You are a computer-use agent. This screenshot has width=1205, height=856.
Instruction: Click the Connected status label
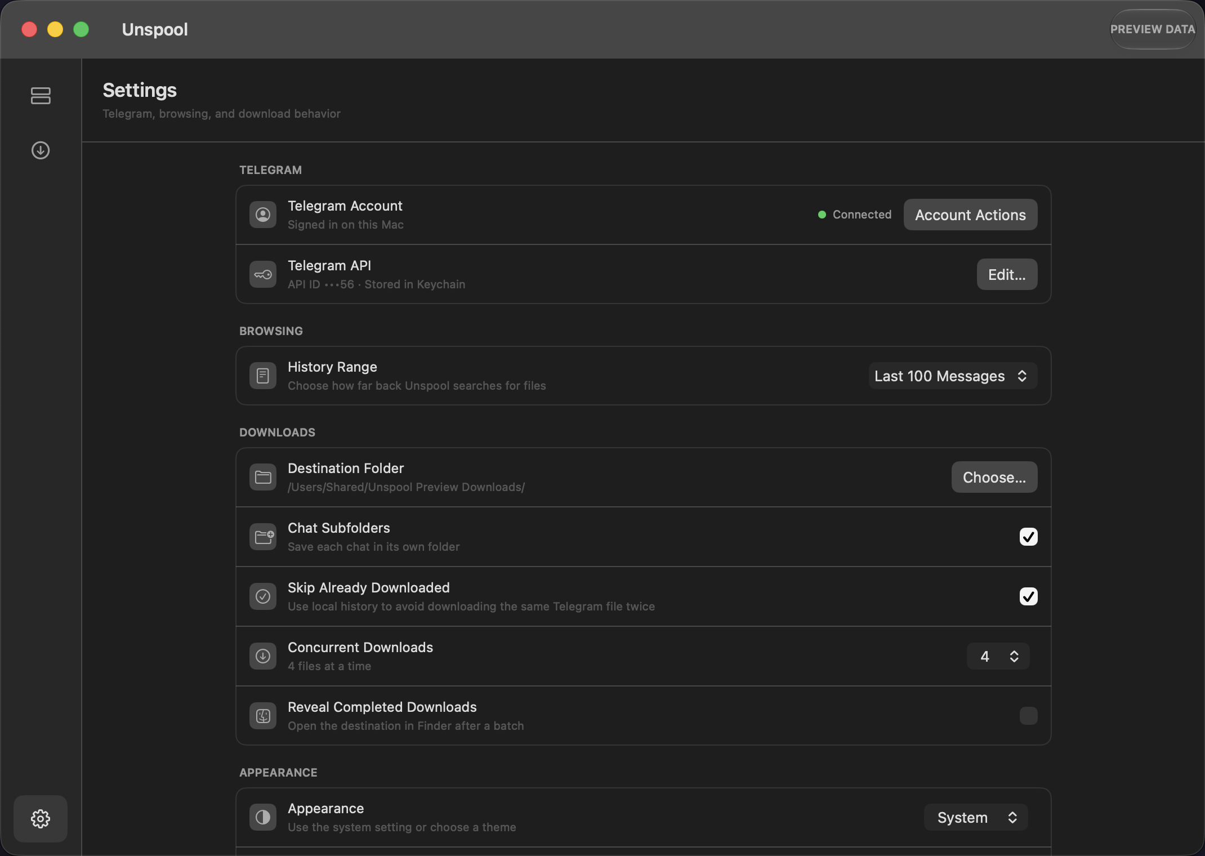point(862,215)
